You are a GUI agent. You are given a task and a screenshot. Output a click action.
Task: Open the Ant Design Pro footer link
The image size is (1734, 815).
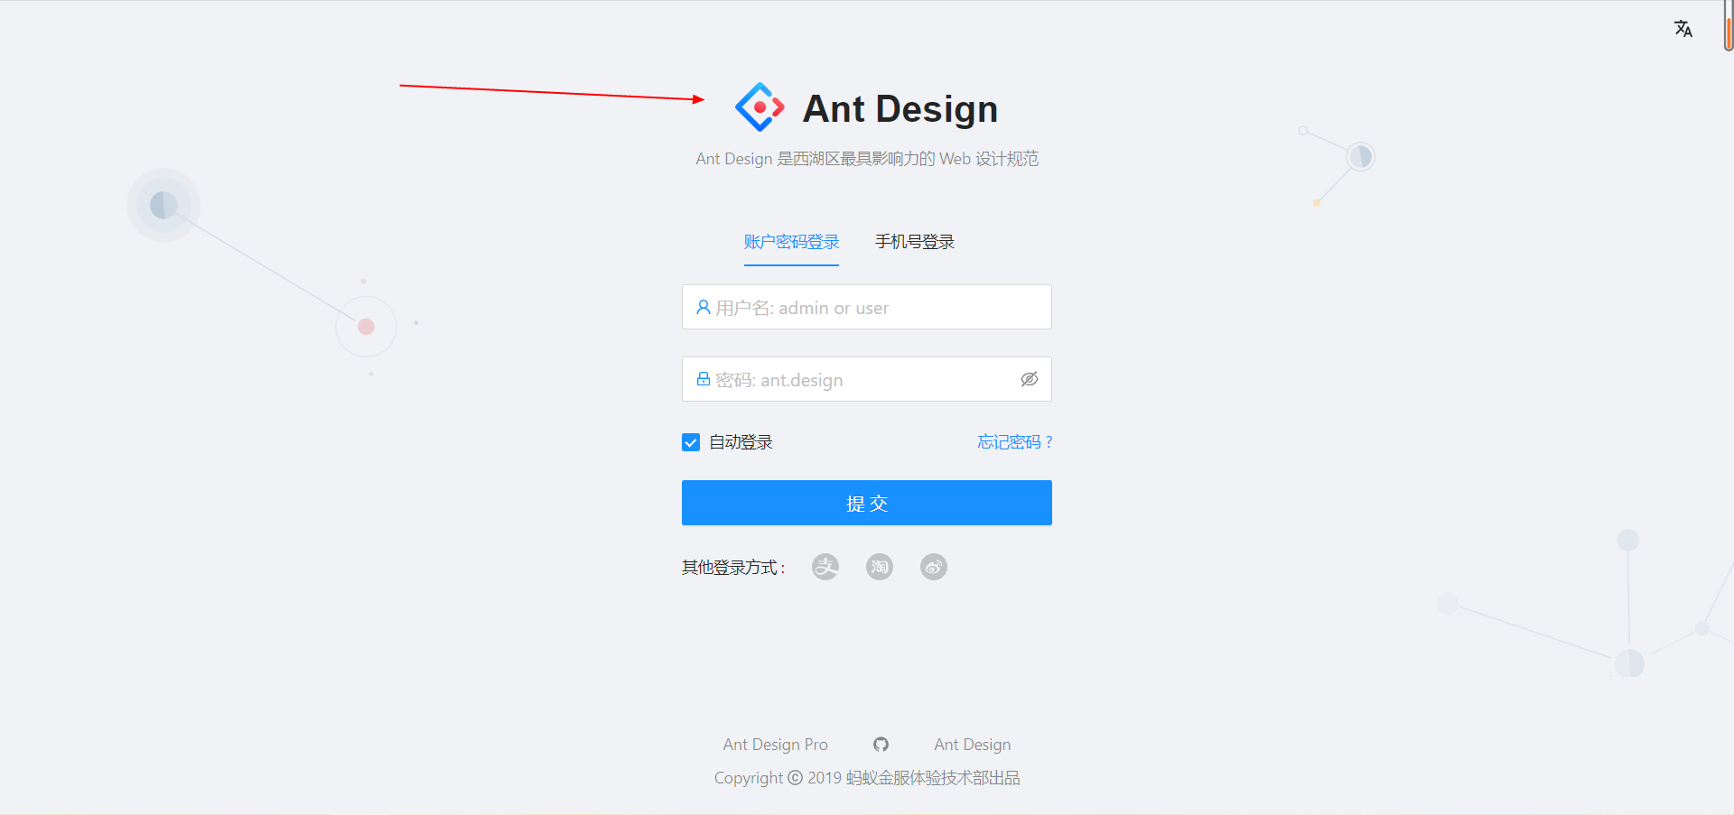775,745
